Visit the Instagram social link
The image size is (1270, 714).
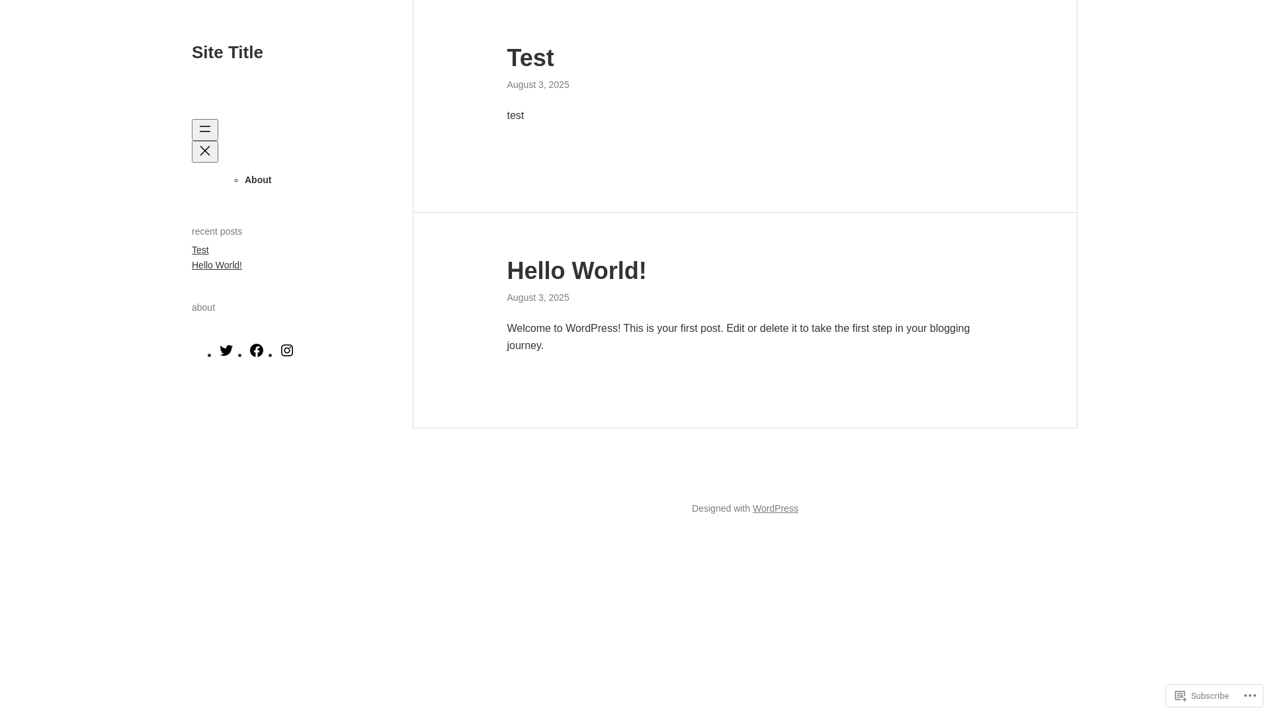click(287, 350)
